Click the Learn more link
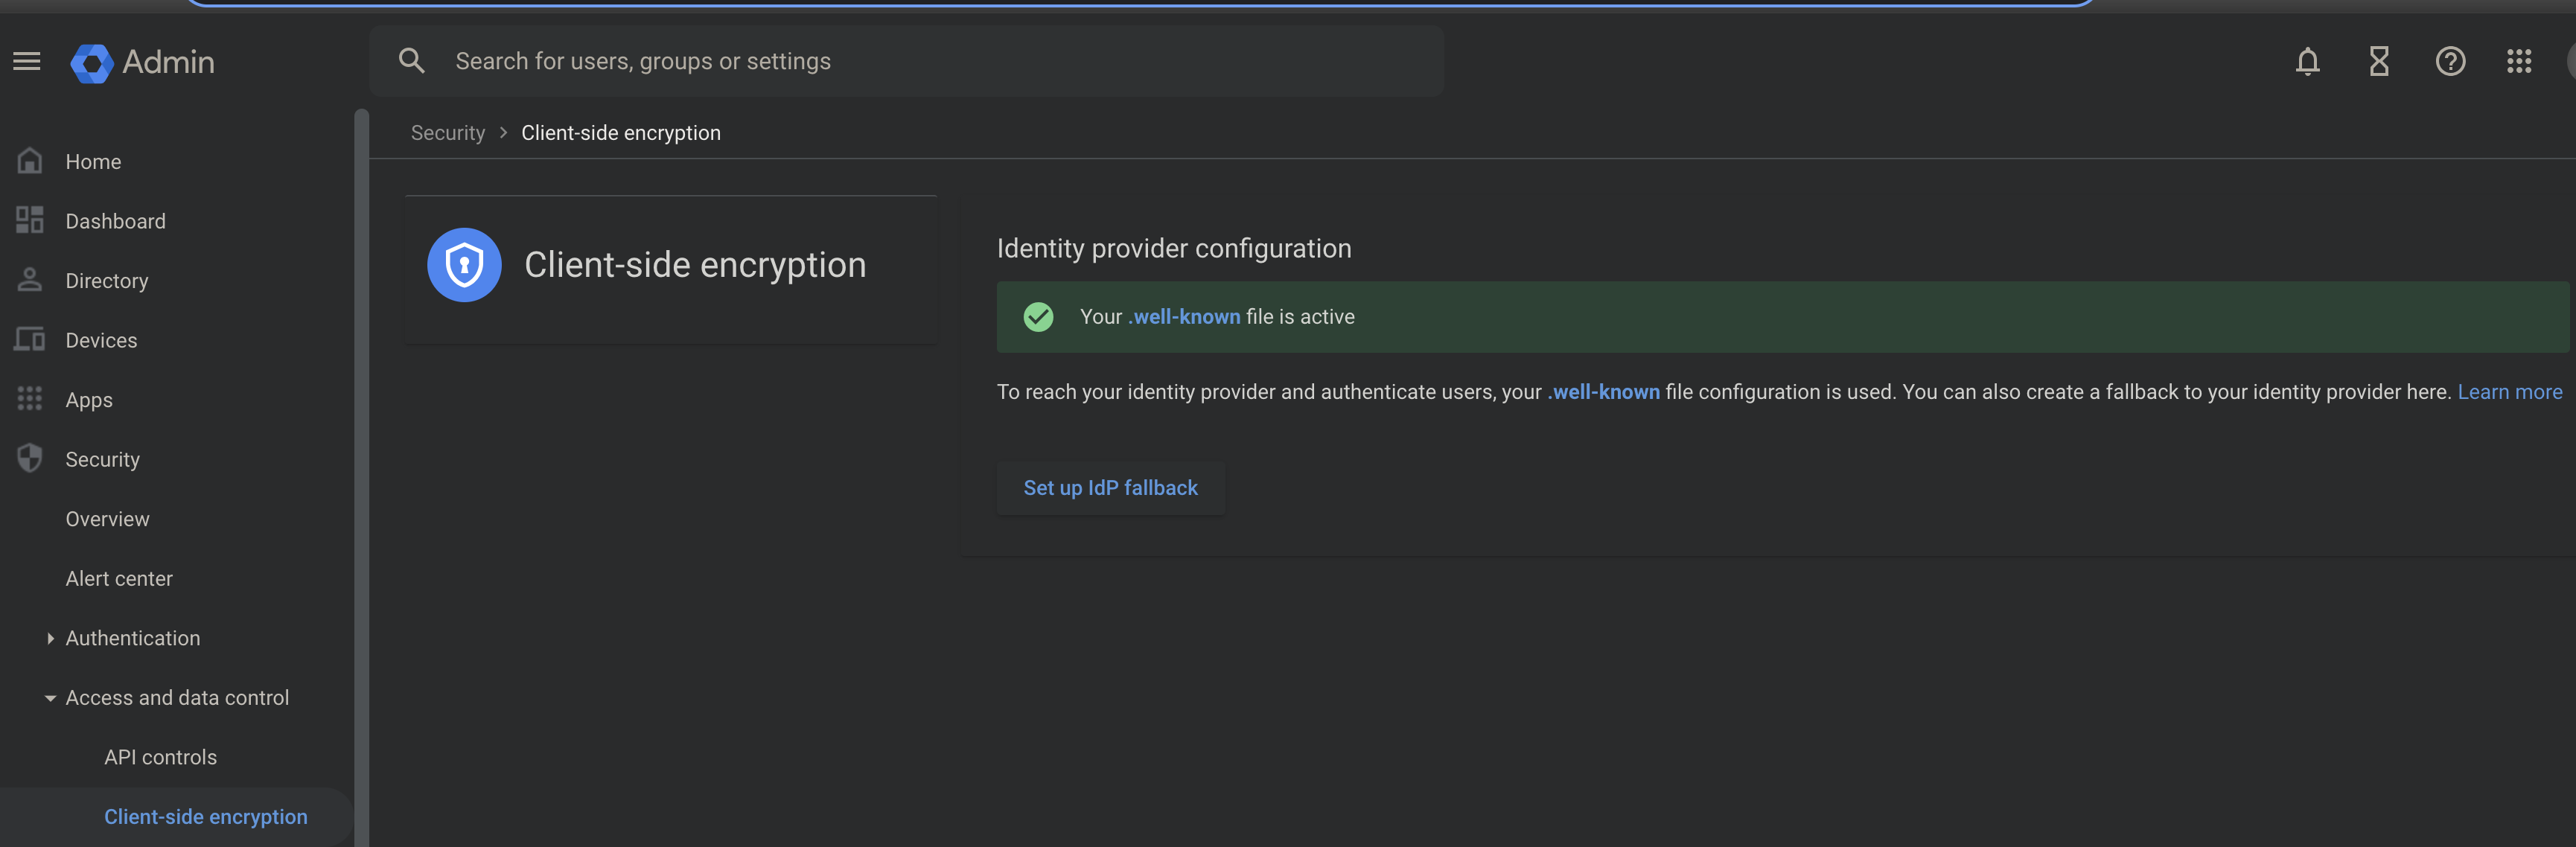 [x=2510, y=392]
